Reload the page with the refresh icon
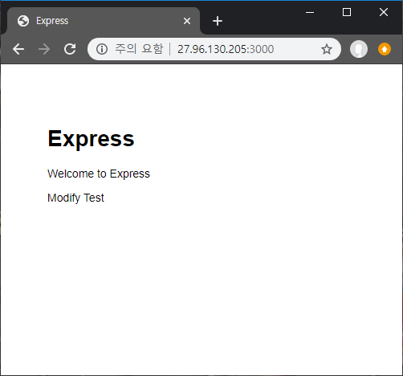 point(70,49)
